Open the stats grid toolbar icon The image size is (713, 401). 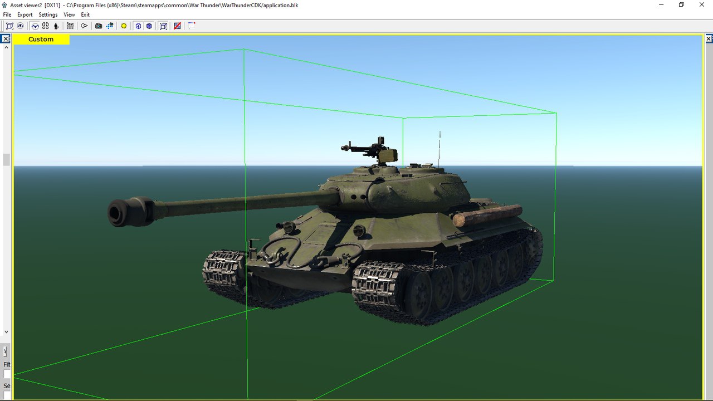click(70, 26)
